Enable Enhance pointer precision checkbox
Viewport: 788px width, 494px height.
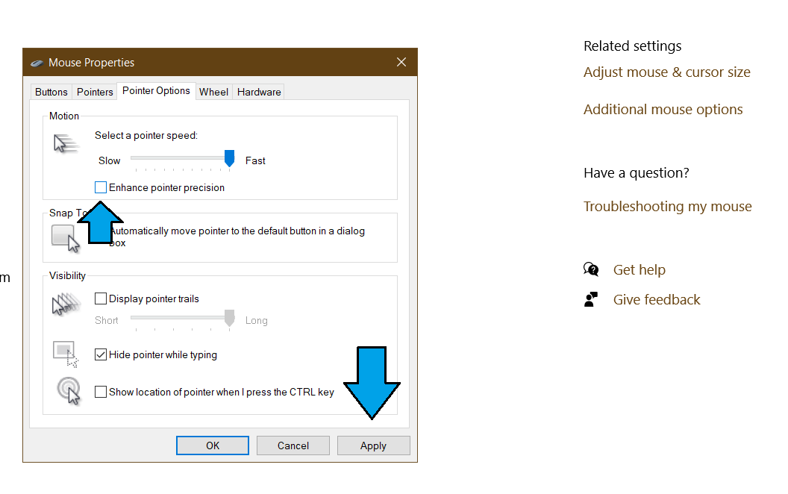(x=101, y=187)
